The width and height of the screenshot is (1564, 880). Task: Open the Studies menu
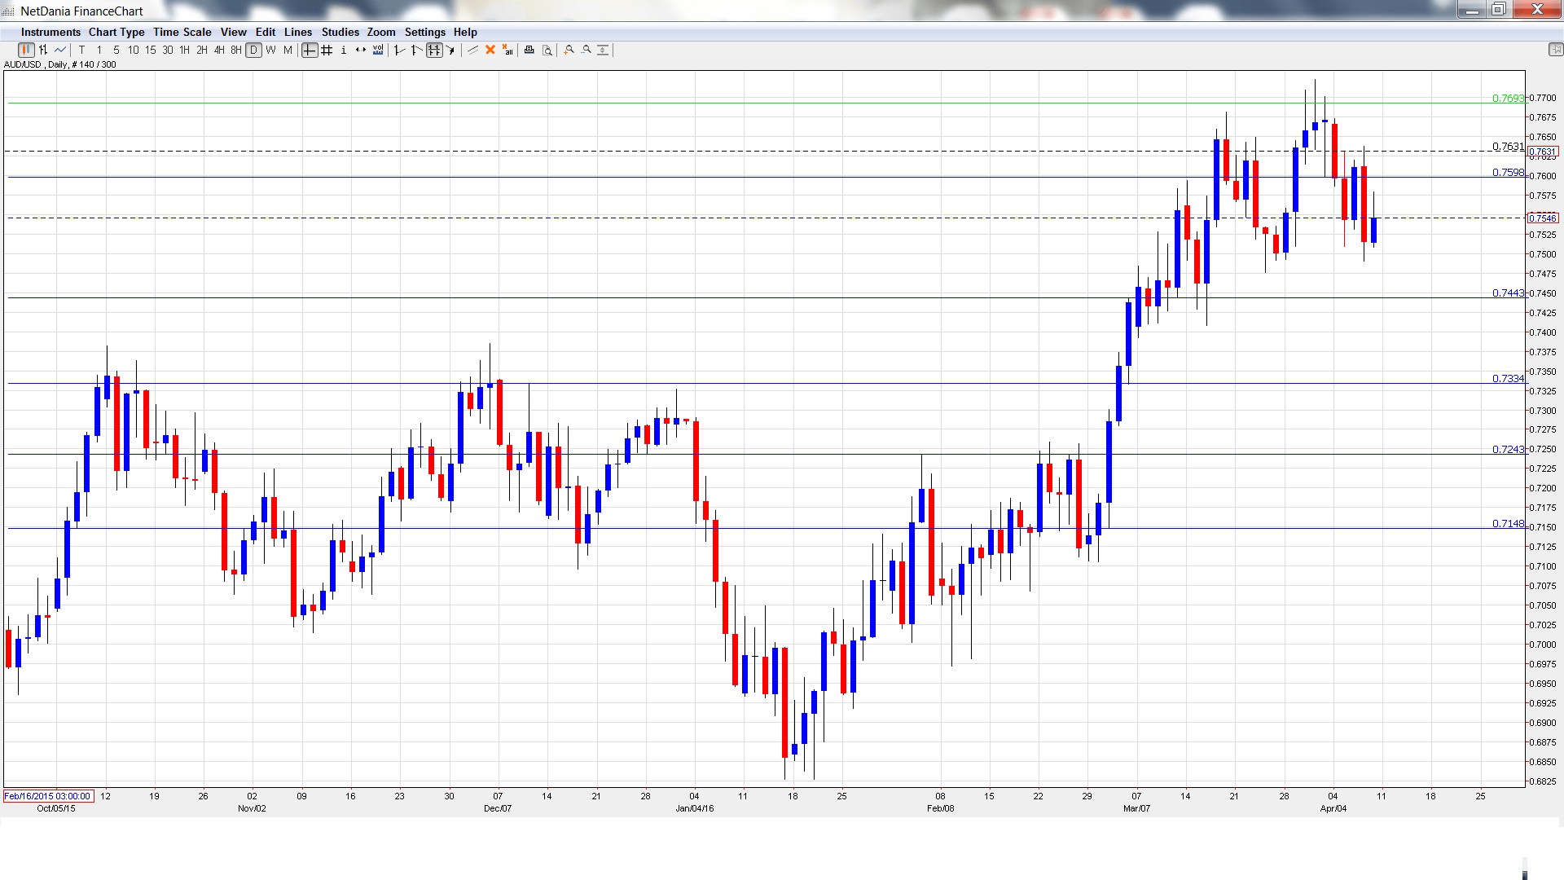(x=340, y=32)
